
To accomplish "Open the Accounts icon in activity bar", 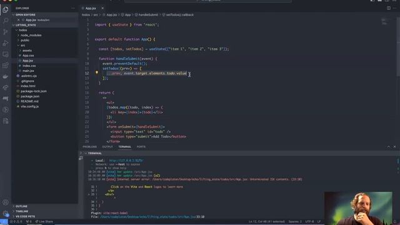I will pos(6,202).
